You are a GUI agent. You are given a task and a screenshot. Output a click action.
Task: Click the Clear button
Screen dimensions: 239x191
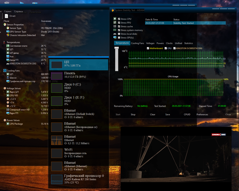[x=153, y=114]
